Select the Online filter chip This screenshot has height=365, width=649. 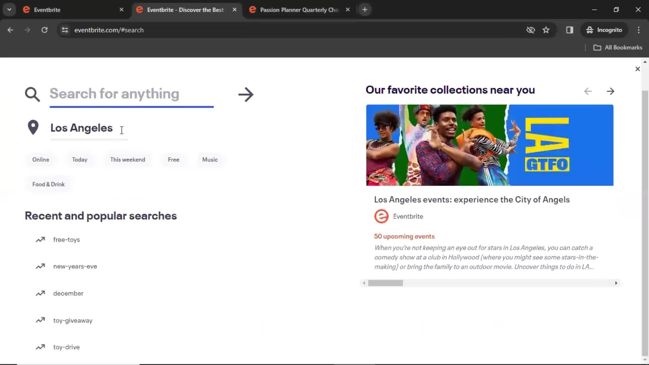41,160
